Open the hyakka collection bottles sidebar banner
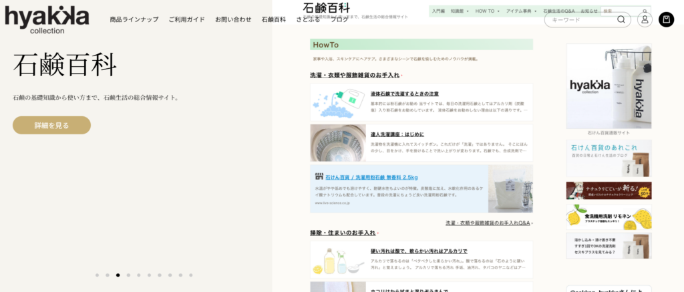The image size is (684, 292). (x=609, y=86)
